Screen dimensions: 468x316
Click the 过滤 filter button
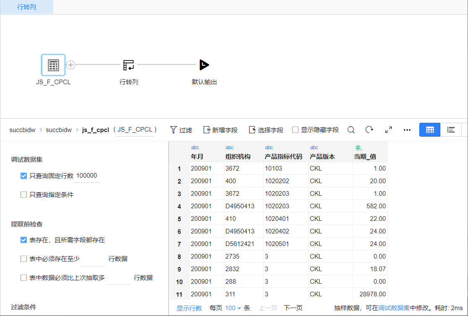click(181, 130)
